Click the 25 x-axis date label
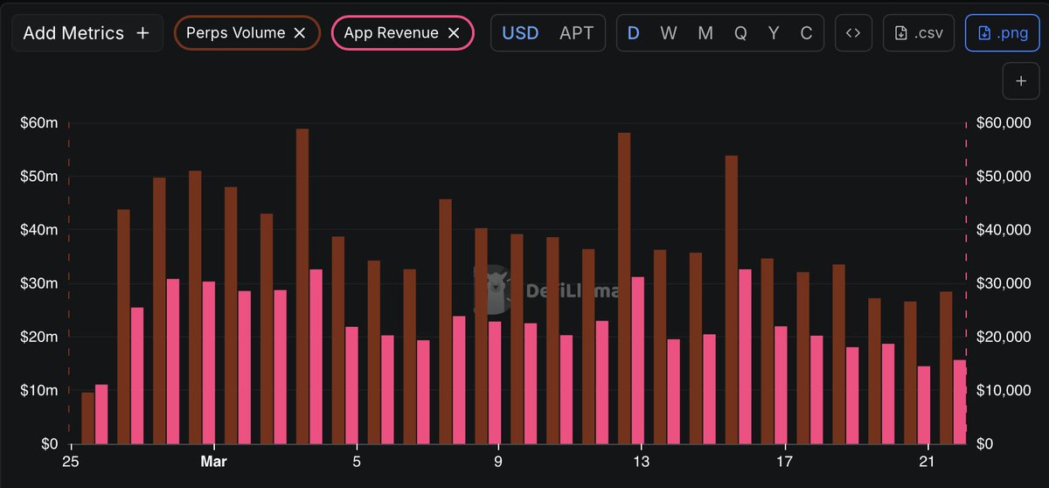Image resolution: width=1049 pixels, height=488 pixels. (69, 460)
